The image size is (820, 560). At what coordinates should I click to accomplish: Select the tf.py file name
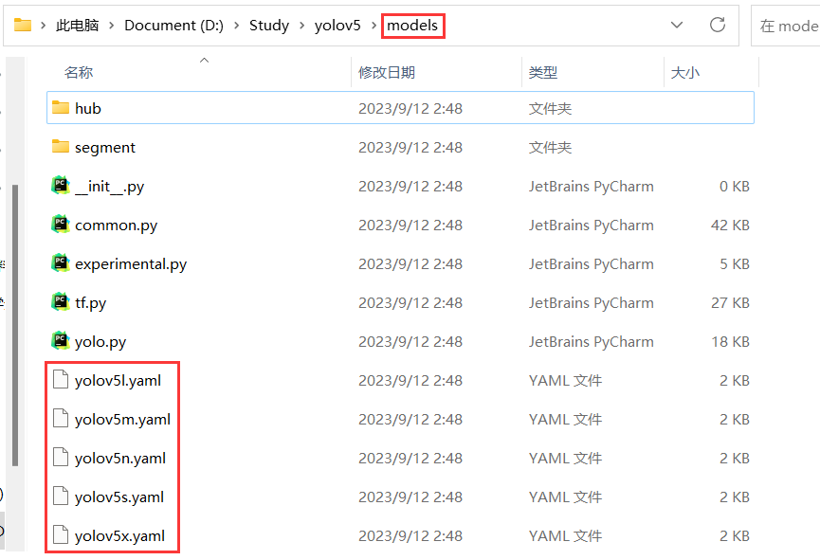point(90,303)
